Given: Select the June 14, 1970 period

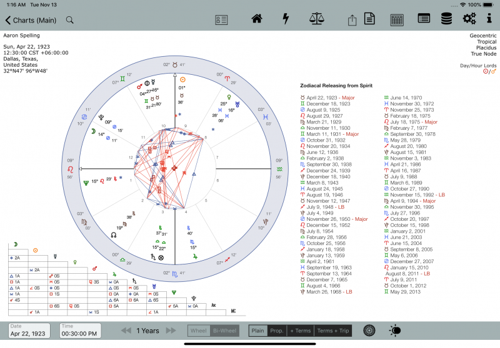Looking at the screenshot, I should [x=402, y=98].
